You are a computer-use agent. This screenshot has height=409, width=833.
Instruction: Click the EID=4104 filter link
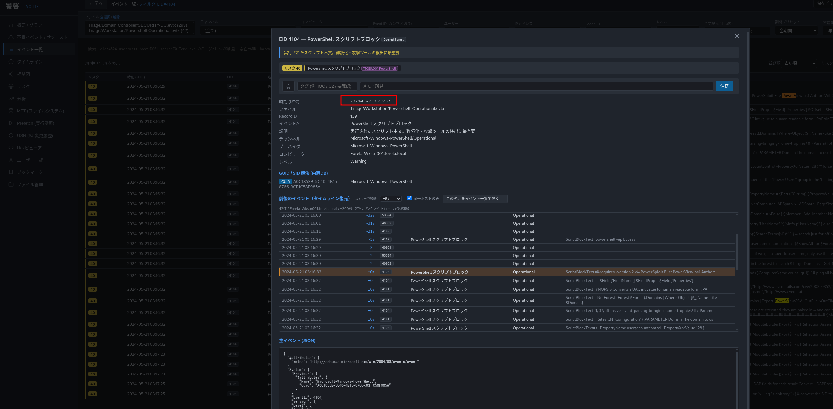(157, 4)
